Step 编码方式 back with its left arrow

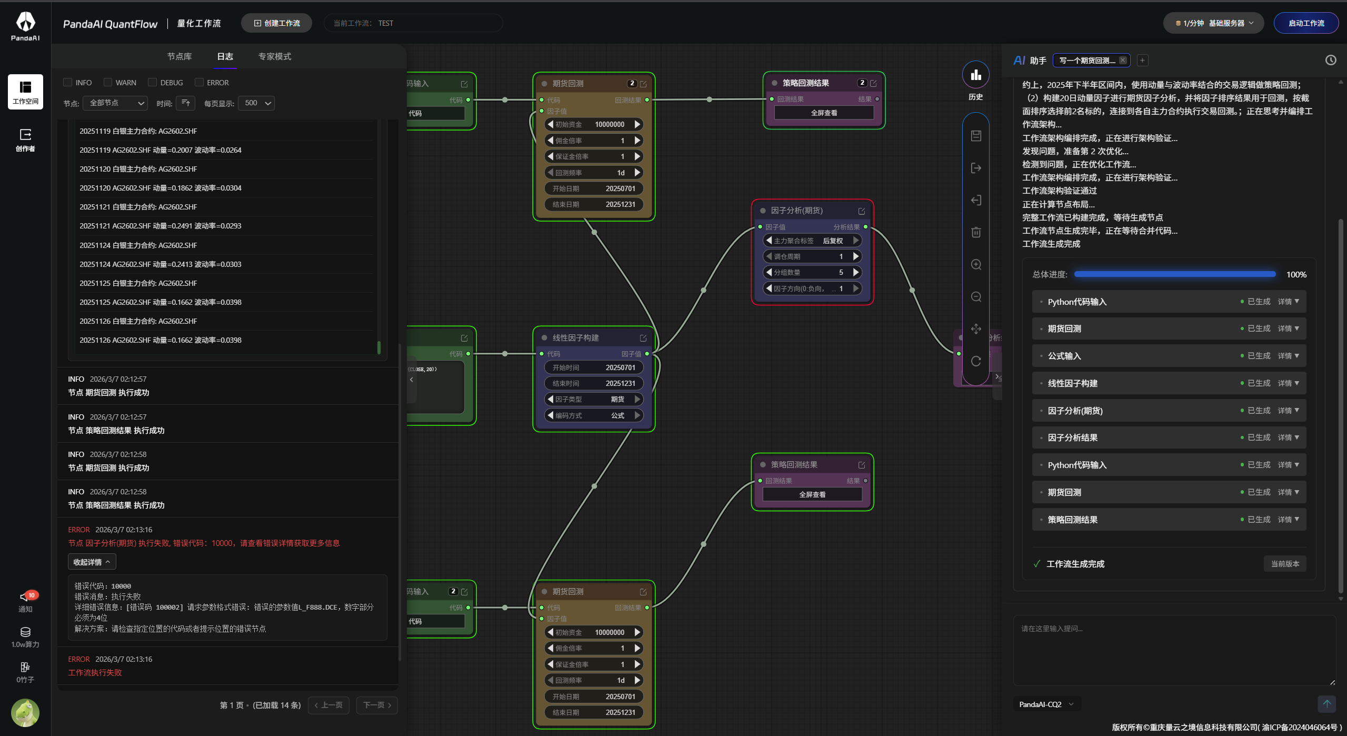551,415
